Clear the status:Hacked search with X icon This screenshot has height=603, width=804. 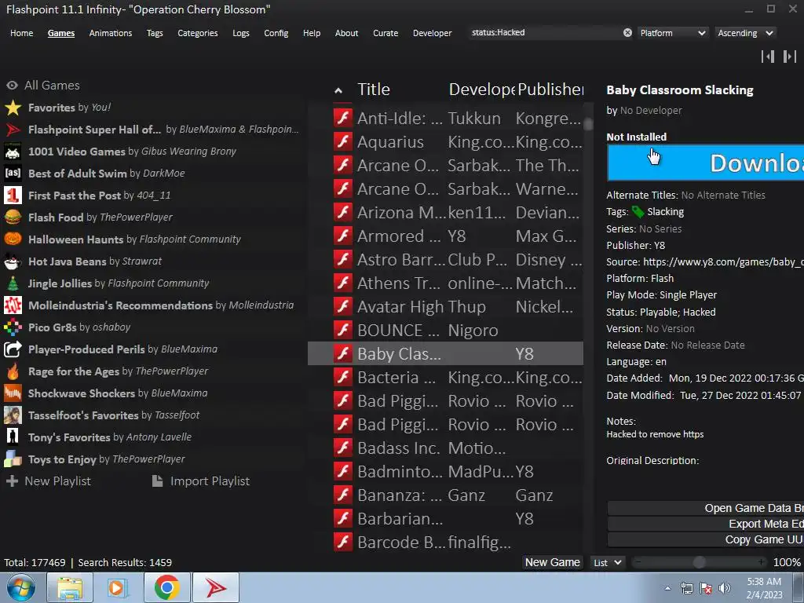coord(627,33)
